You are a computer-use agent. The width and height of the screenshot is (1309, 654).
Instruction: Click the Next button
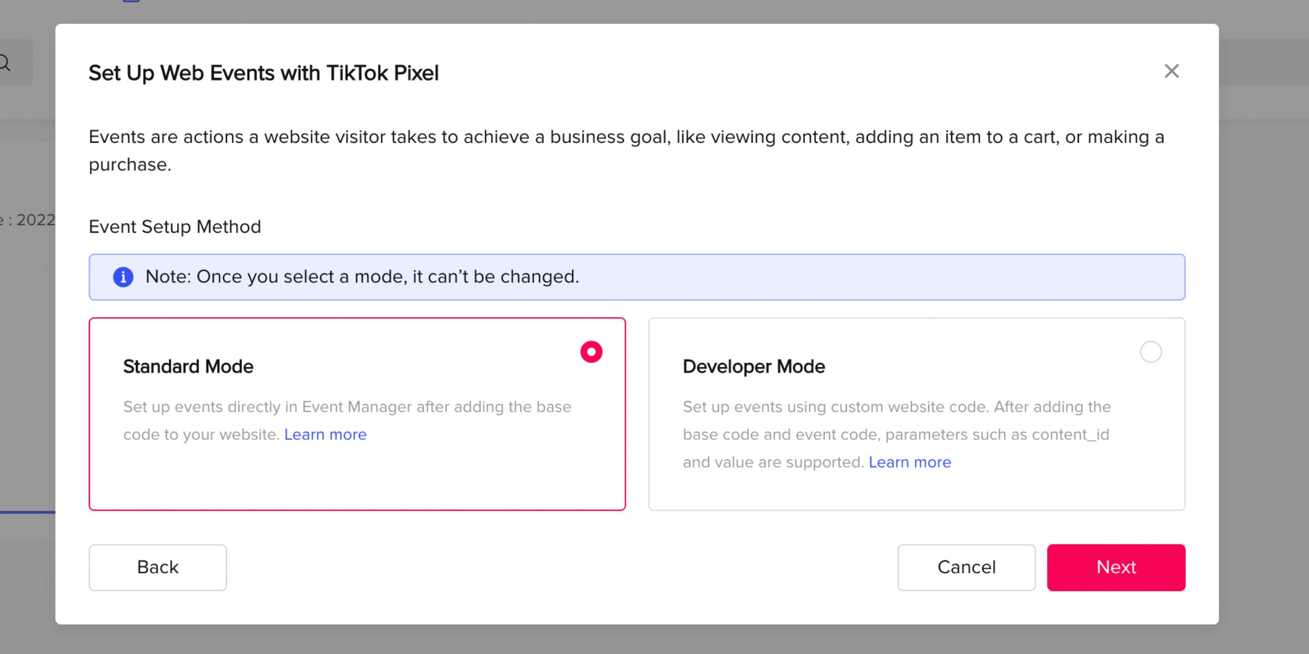pyautogui.click(x=1116, y=567)
